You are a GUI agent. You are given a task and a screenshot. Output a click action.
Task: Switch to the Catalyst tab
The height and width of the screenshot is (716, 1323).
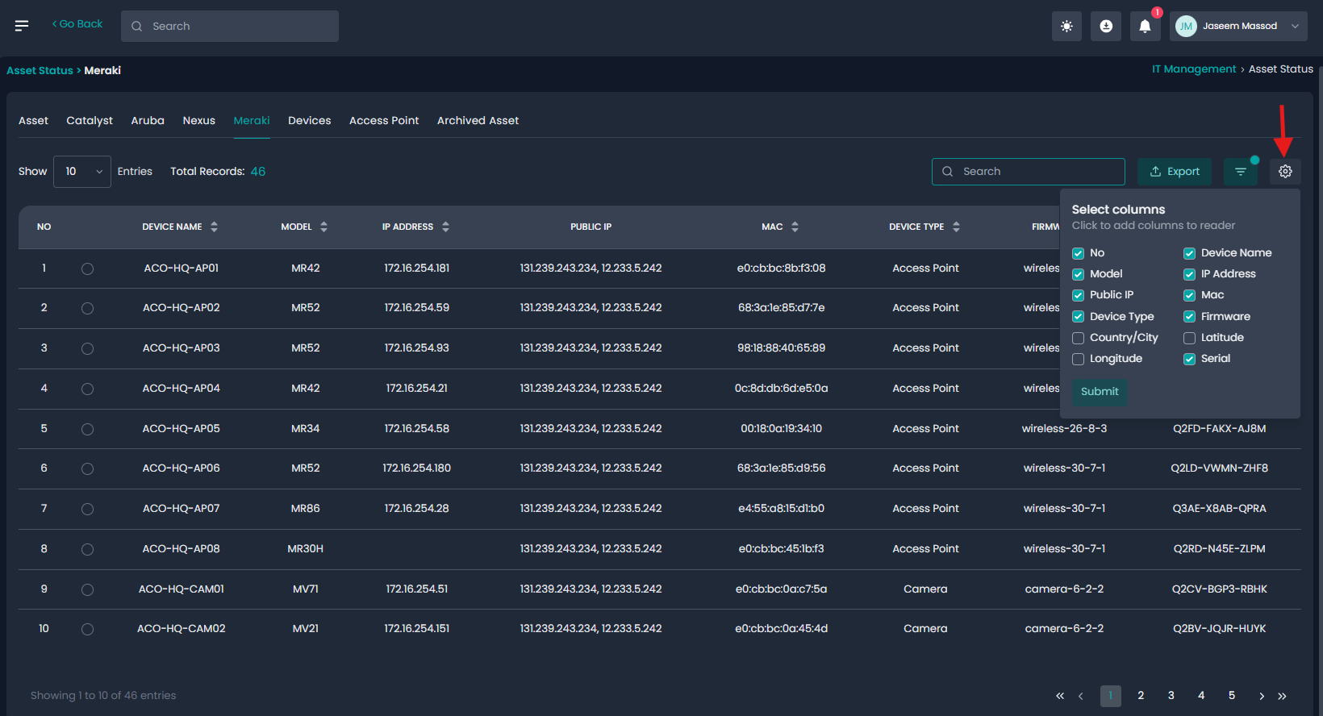click(x=90, y=120)
